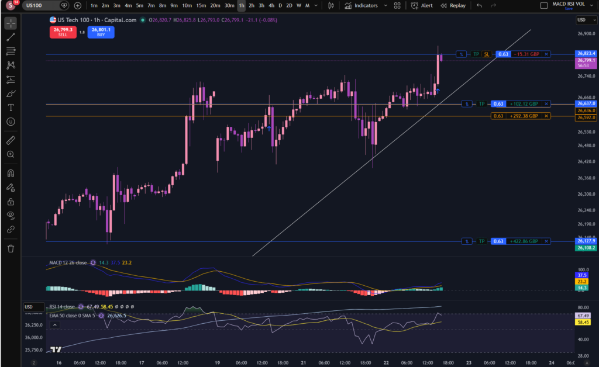
Task: Switch to the 1m timeframe
Action: coord(94,6)
